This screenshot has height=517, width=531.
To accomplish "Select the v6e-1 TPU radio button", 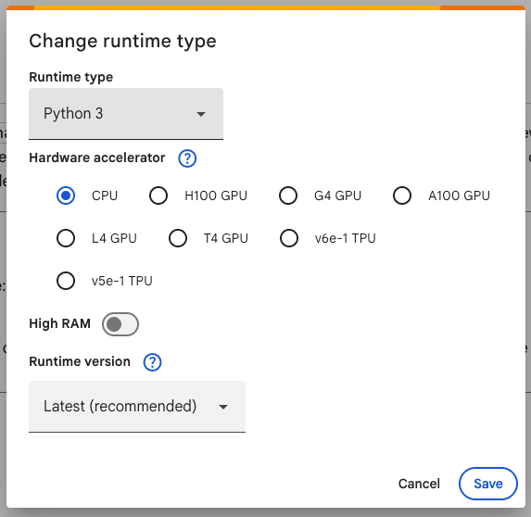I will click(x=289, y=238).
